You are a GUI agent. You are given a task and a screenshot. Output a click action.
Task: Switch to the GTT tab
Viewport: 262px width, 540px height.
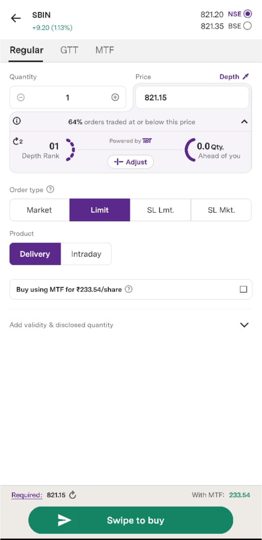pyautogui.click(x=69, y=50)
